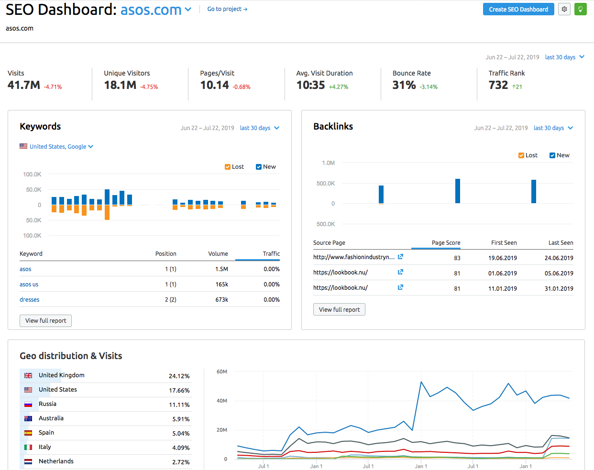594x470 pixels.
Task: Click the Spain flag icon
Action: pos(28,433)
